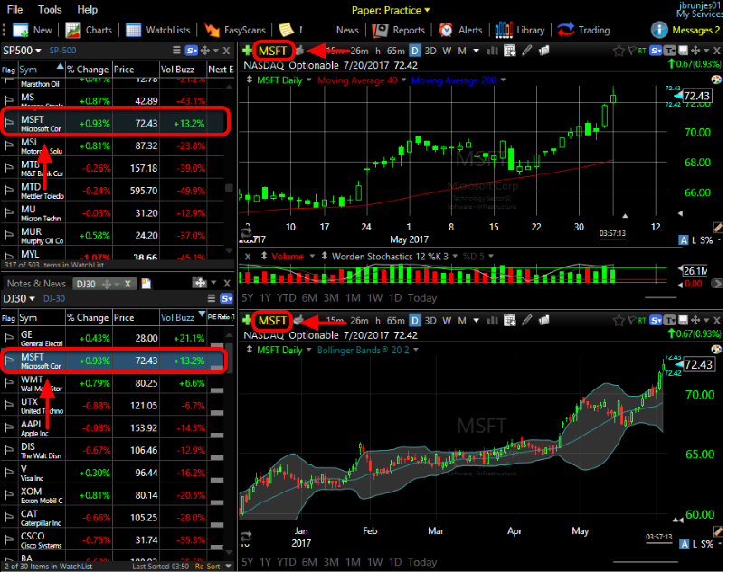Open the Moving Average 40 dropdown

click(x=403, y=80)
